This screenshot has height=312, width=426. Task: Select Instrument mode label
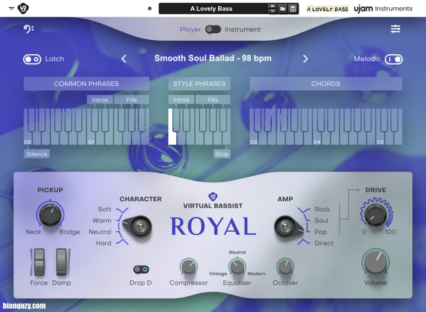pyautogui.click(x=243, y=29)
